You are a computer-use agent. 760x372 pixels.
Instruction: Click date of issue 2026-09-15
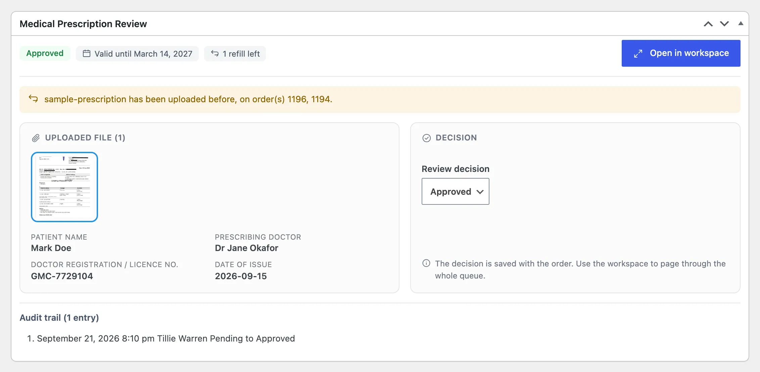[241, 276]
